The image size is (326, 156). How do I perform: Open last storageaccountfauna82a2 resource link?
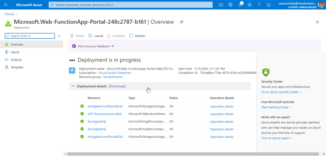[x=105, y=137]
